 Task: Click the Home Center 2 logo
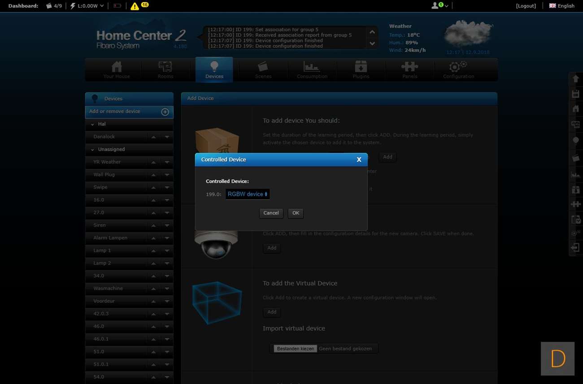[x=142, y=39]
